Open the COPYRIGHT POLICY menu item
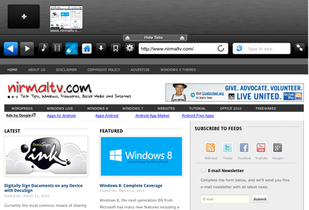The image size is (309, 210). point(104,69)
